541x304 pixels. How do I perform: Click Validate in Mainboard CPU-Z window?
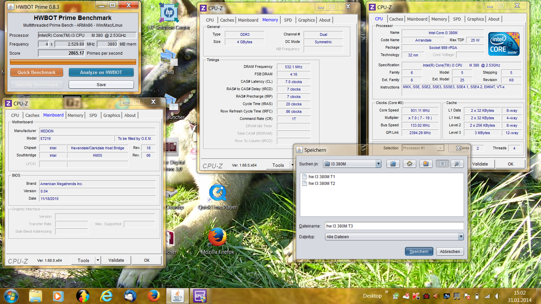pyautogui.click(x=116, y=260)
